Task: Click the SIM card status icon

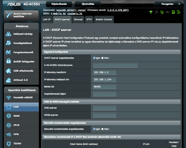Action: coord(173,12)
